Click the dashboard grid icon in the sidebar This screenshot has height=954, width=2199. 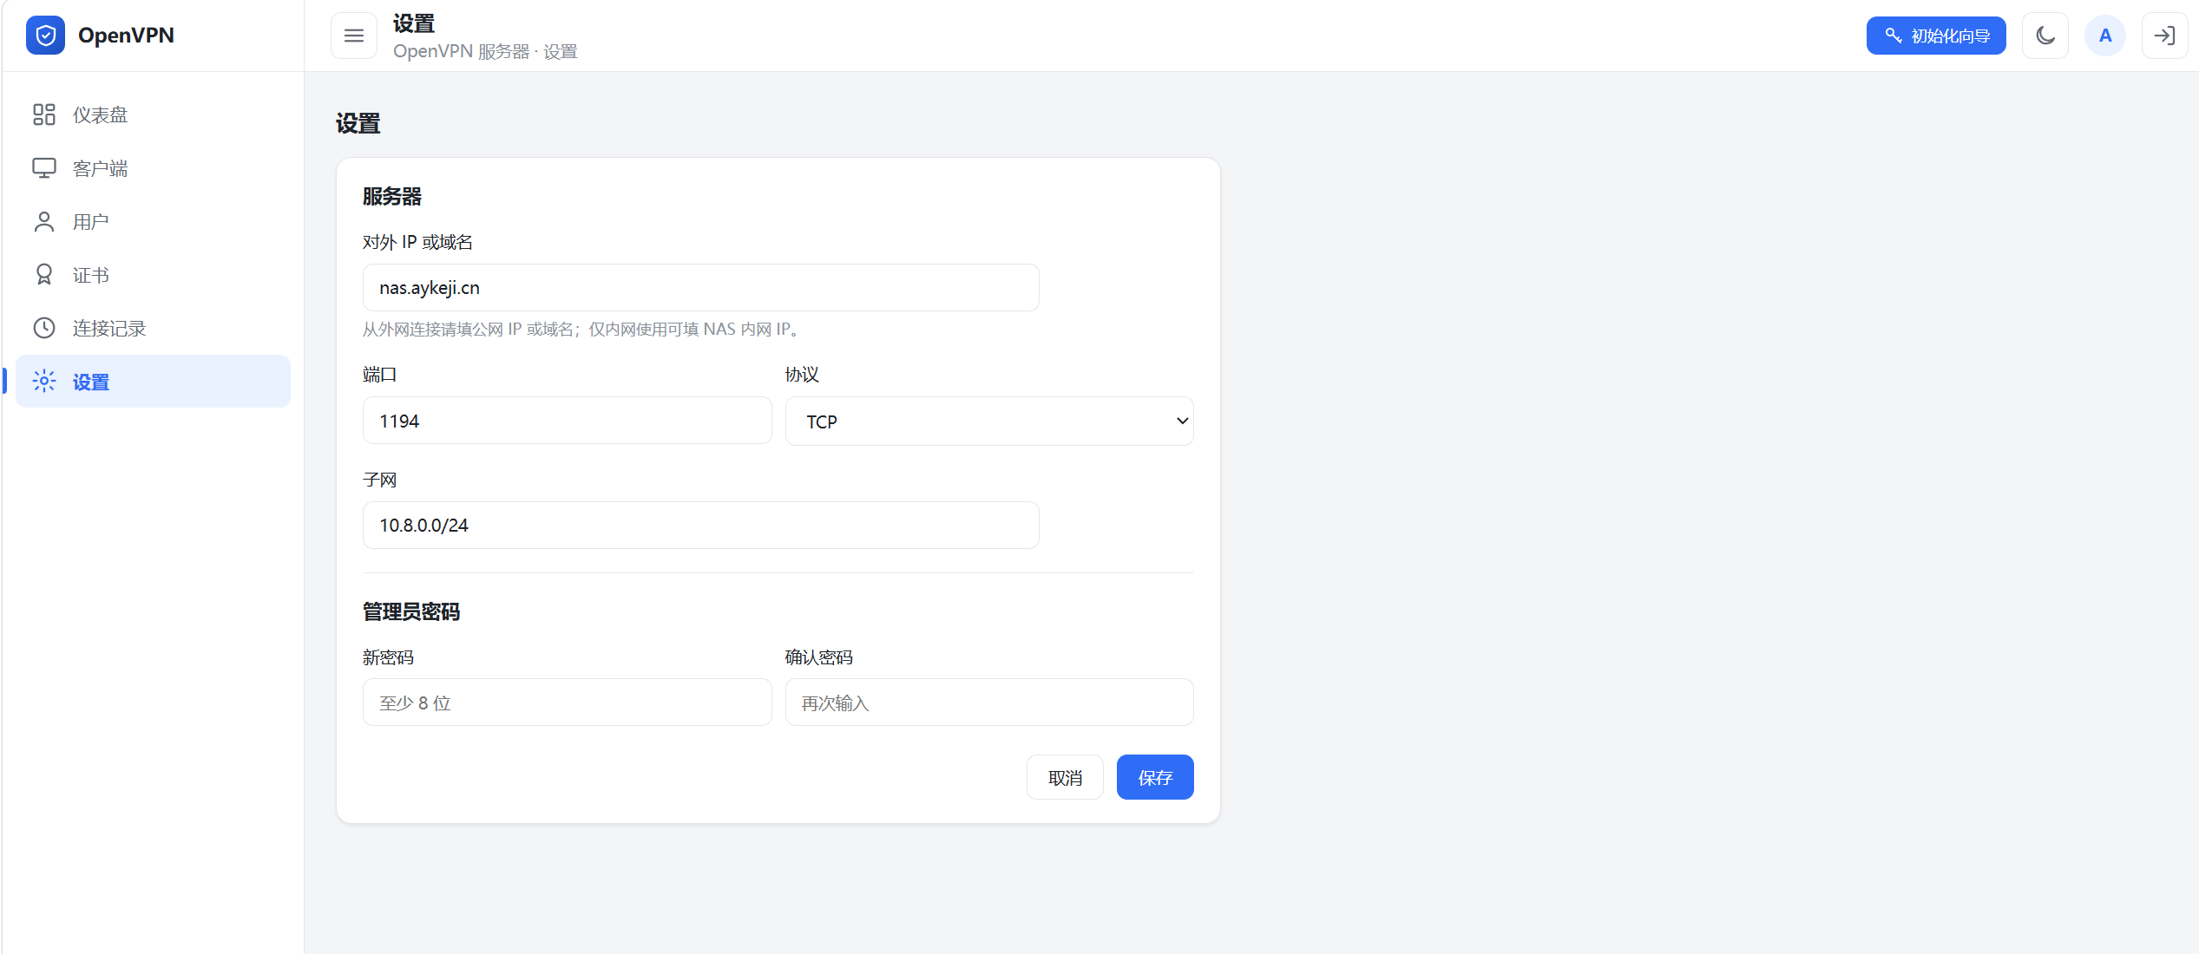coord(44,114)
